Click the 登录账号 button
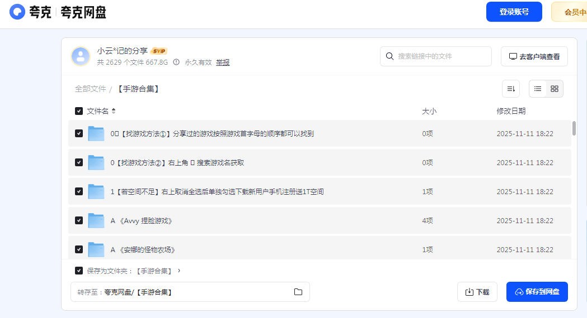 [514, 12]
